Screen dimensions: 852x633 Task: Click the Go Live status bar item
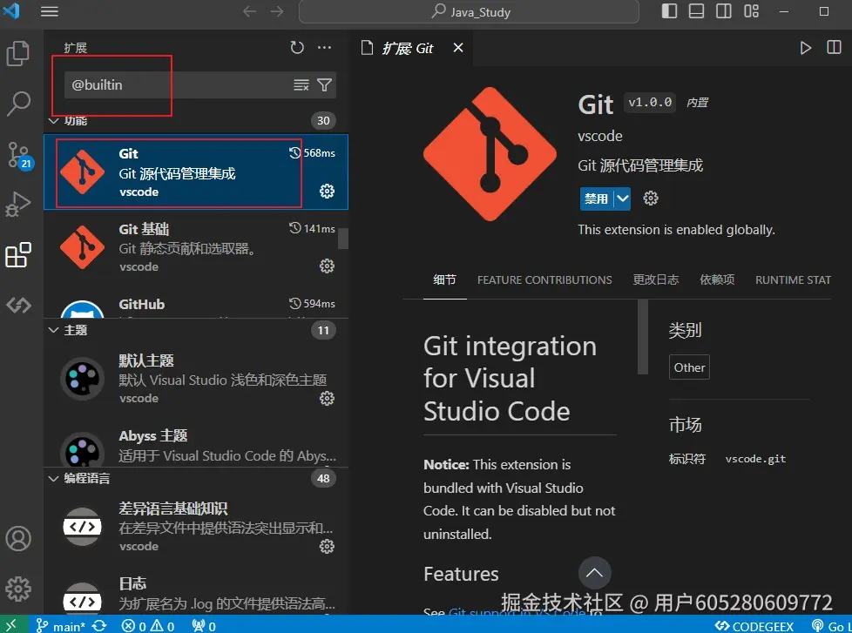point(831,626)
